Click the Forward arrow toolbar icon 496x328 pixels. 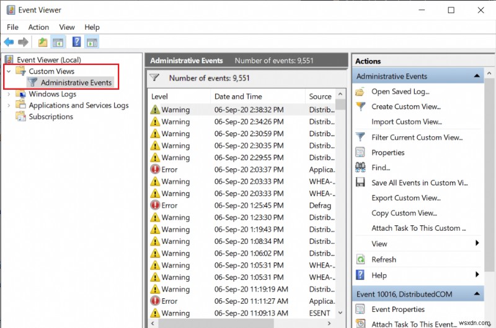(23, 42)
